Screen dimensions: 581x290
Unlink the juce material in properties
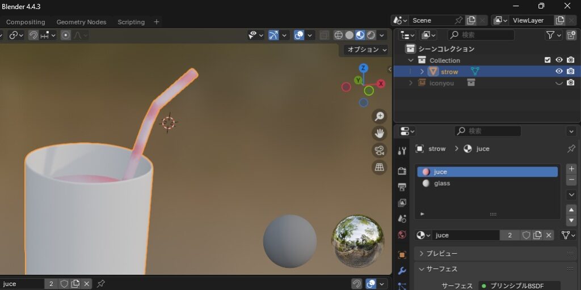point(549,235)
